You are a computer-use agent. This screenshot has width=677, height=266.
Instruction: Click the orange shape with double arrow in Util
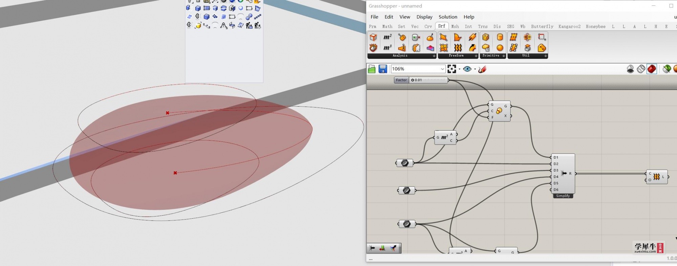pos(542,48)
